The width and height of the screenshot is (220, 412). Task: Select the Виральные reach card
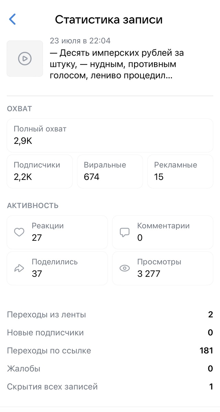click(x=110, y=171)
